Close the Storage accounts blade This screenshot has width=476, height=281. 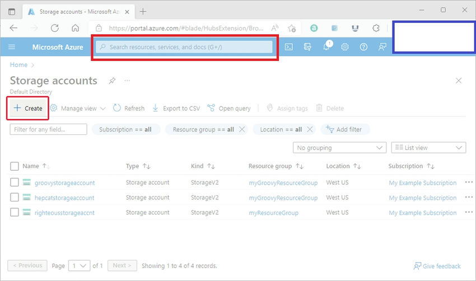[x=459, y=81]
